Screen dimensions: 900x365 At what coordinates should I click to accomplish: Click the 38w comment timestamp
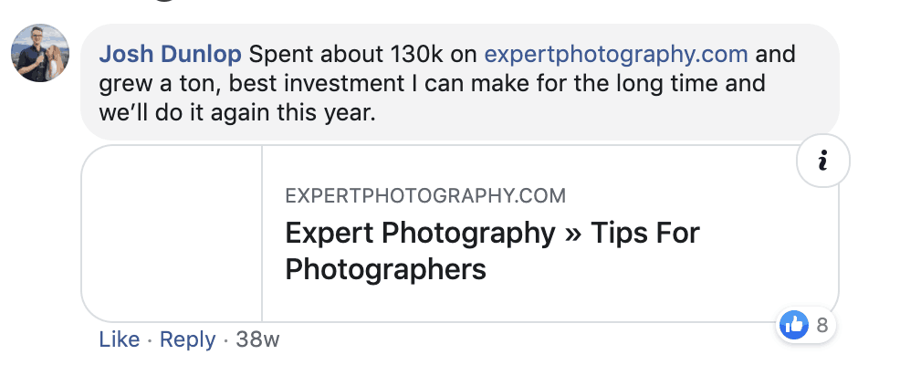coord(257,340)
